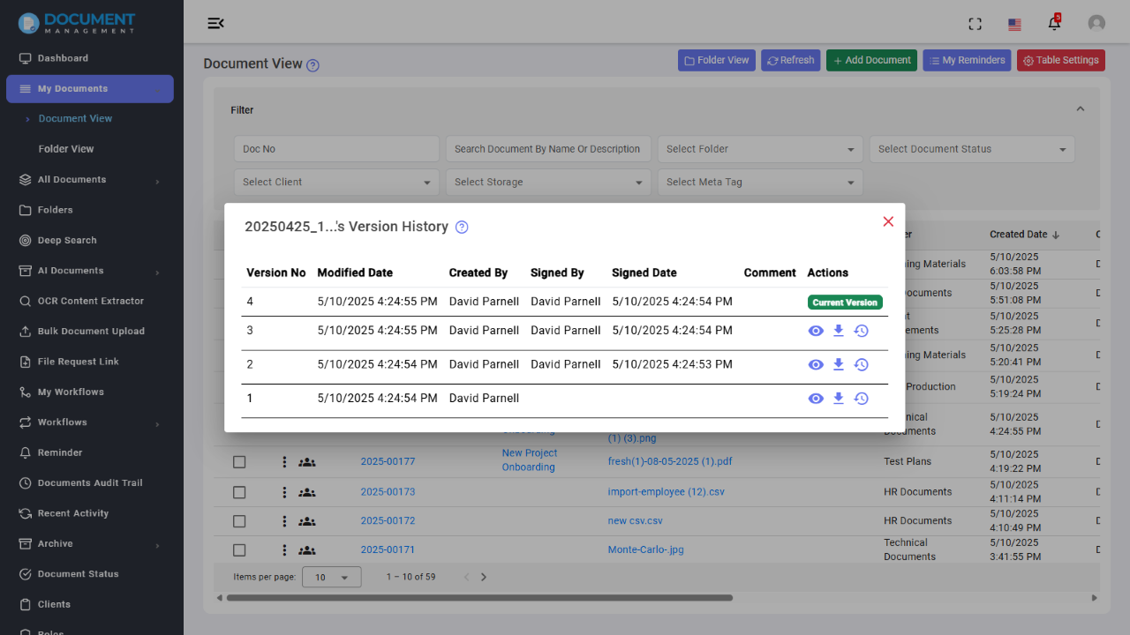The height and width of the screenshot is (635, 1130).
Task: Select the checkbox for row 2025-00177
Action: (x=239, y=461)
